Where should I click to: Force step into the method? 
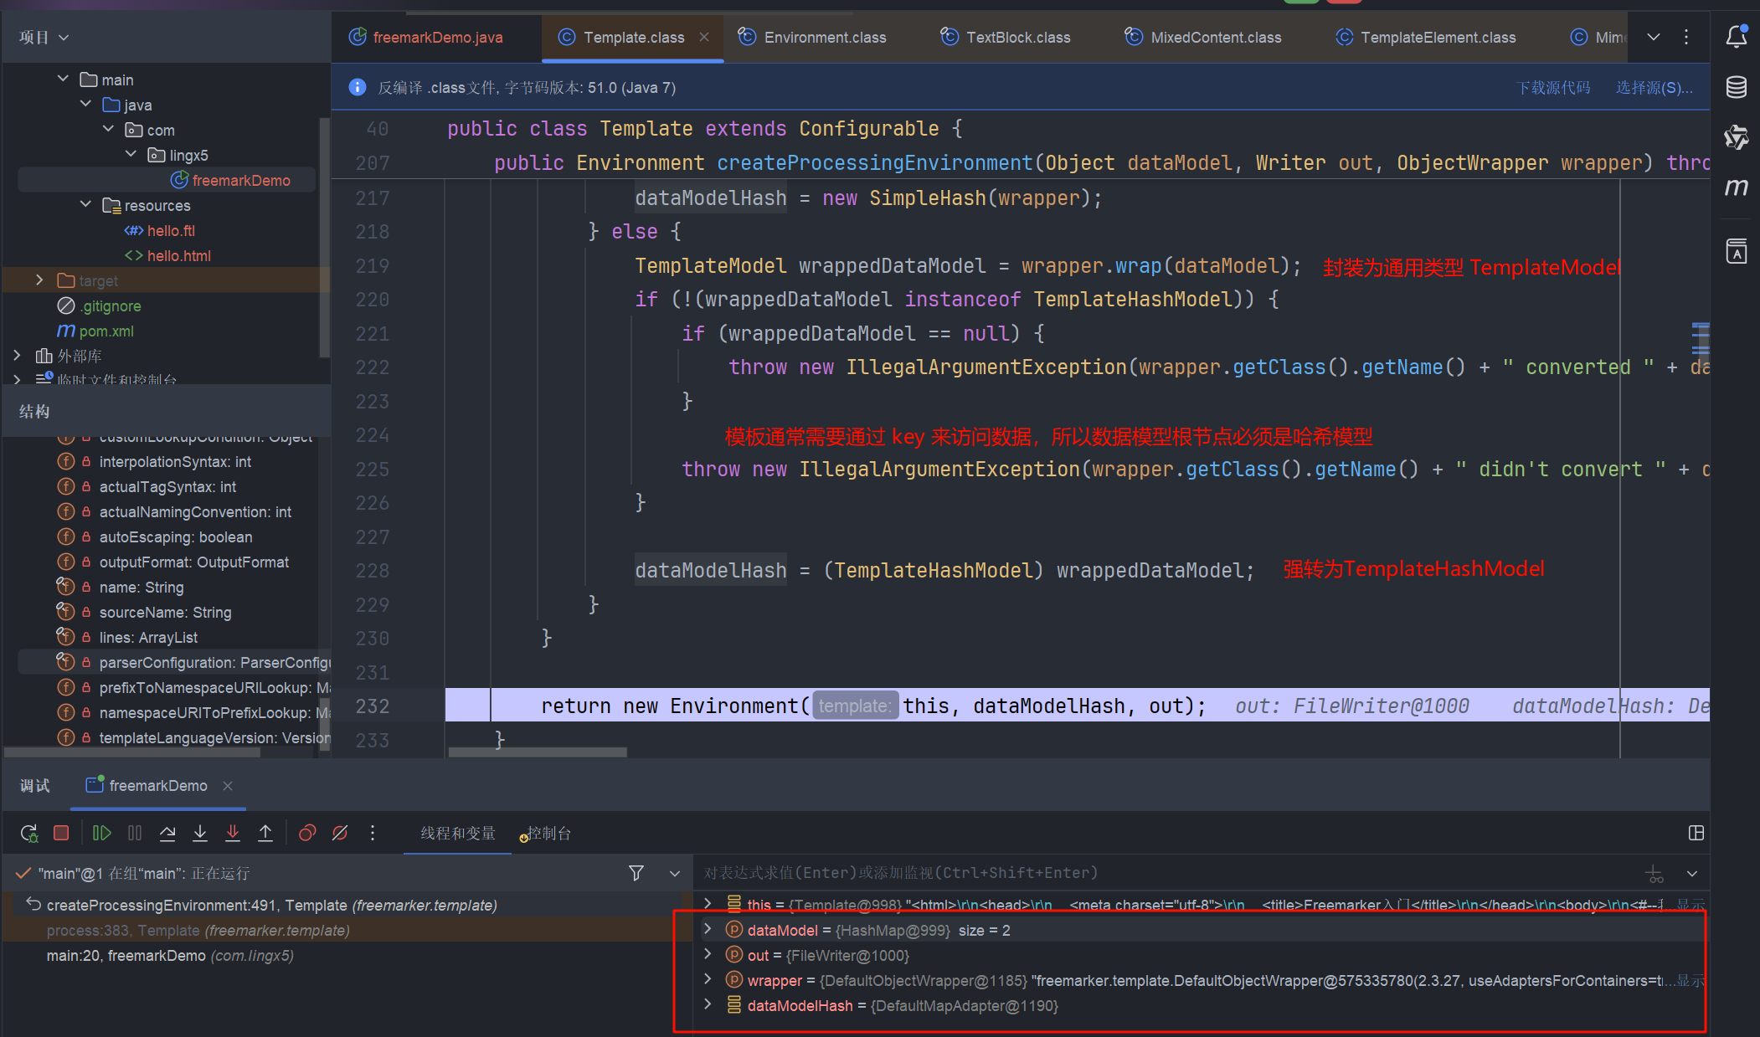(233, 833)
